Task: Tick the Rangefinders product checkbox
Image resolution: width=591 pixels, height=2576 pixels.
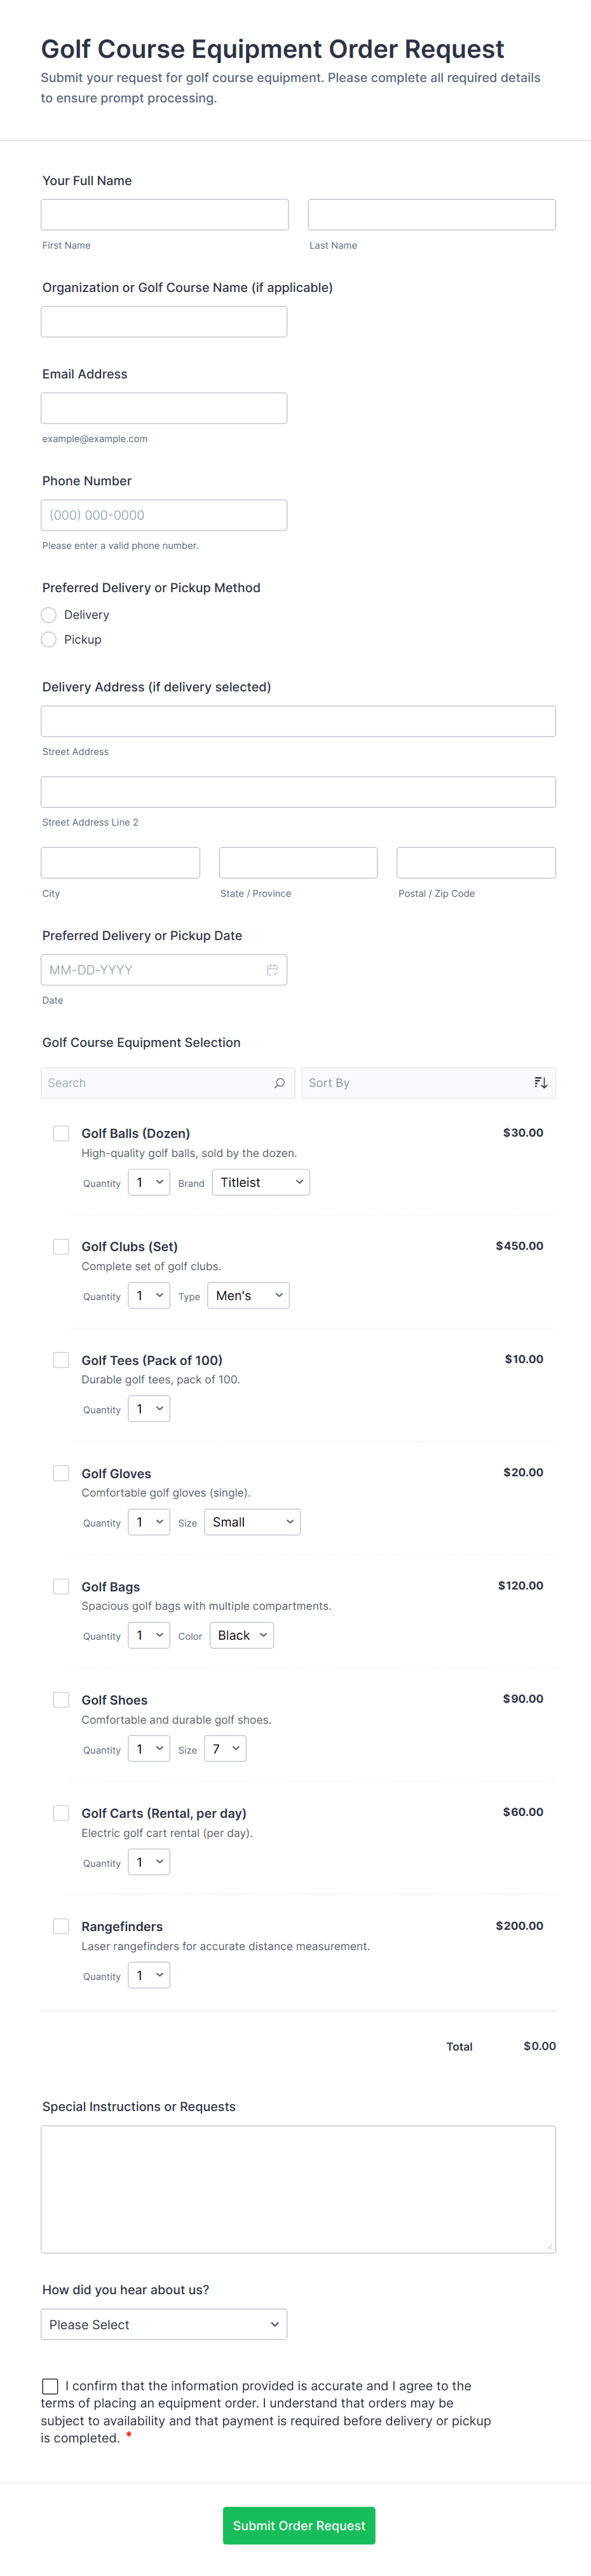Action: pyautogui.click(x=61, y=1926)
